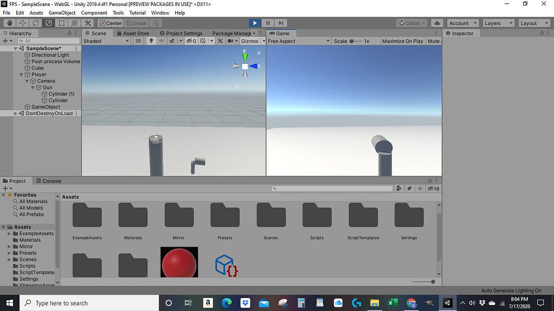Toggle scene lighting bulb icon
Screen dimensions: 554x311
[151, 41]
